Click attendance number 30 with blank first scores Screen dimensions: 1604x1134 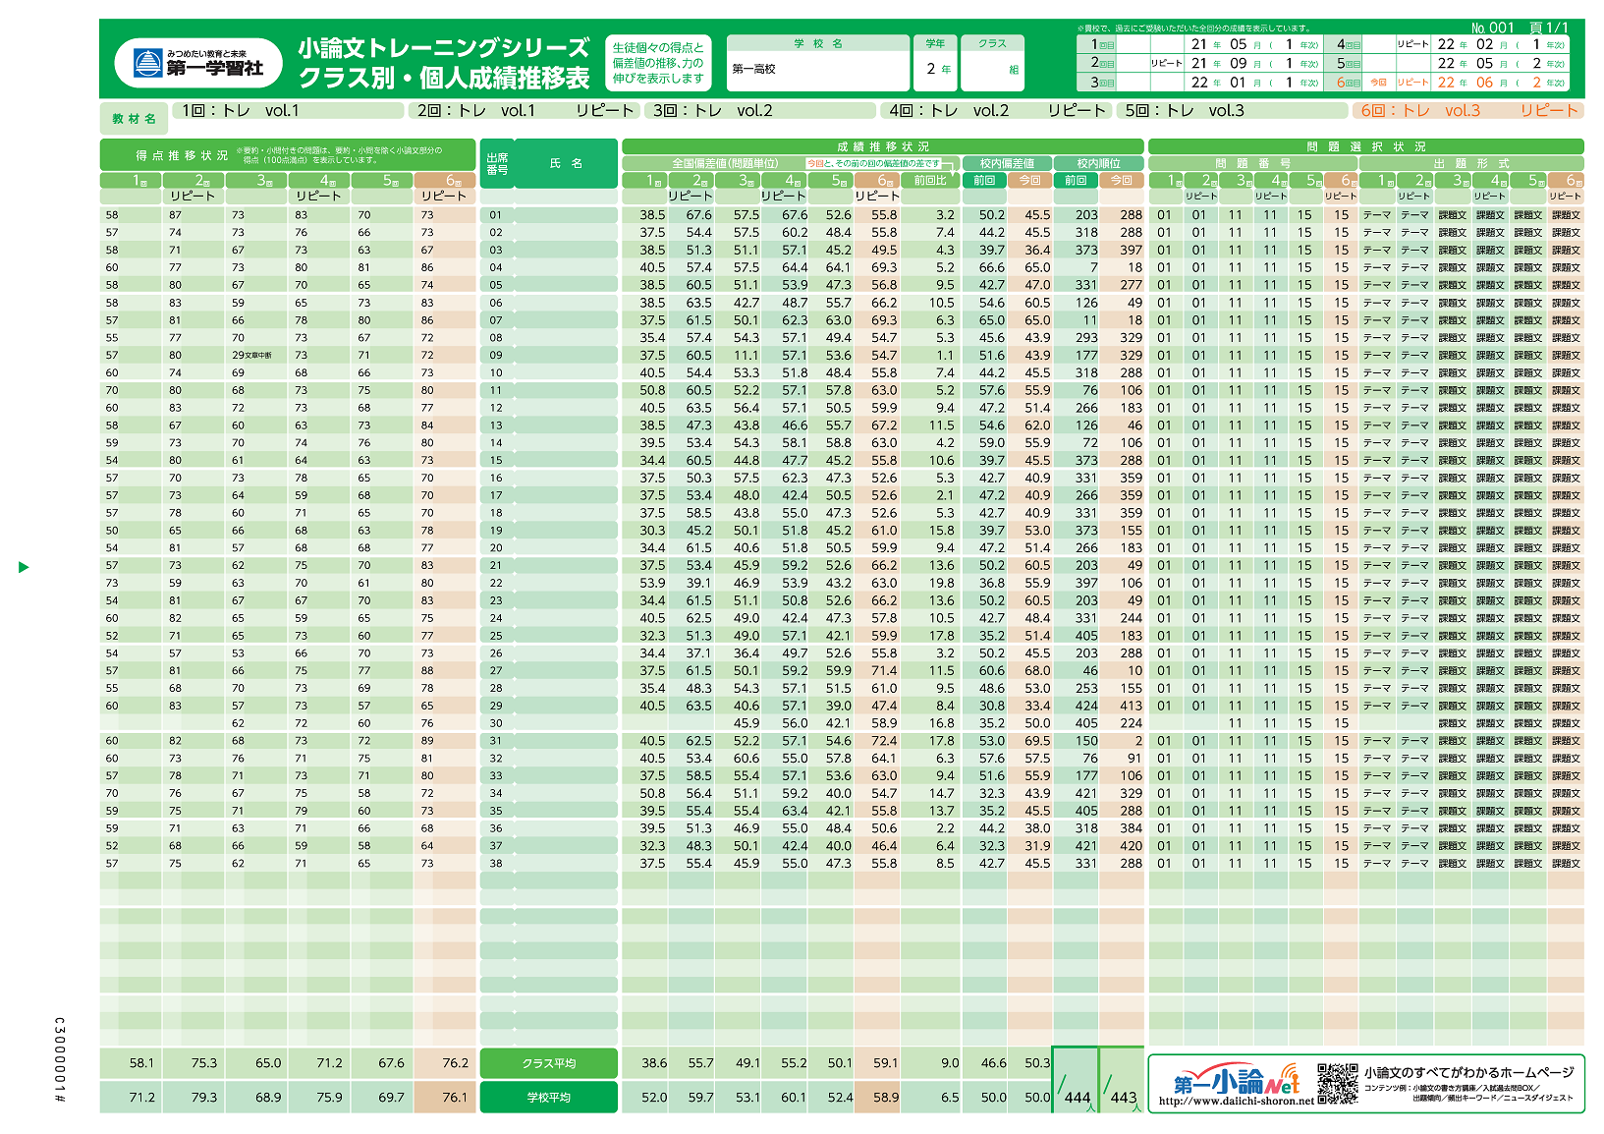click(496, 723)
